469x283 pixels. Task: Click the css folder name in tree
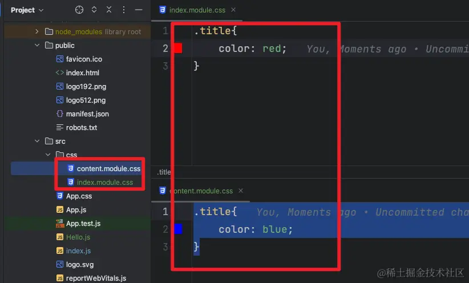click(71, 155)
